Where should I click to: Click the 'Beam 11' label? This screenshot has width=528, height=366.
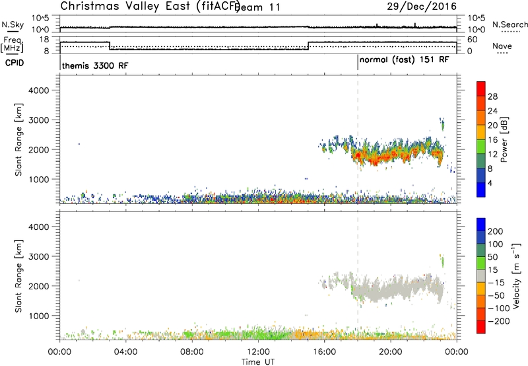[x=258, y=7]
